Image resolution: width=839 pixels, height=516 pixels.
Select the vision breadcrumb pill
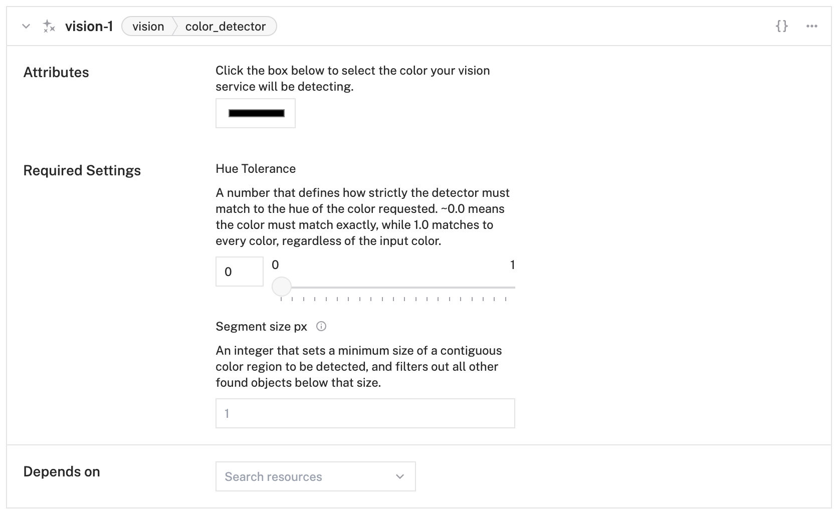click(x=148, y=27)
